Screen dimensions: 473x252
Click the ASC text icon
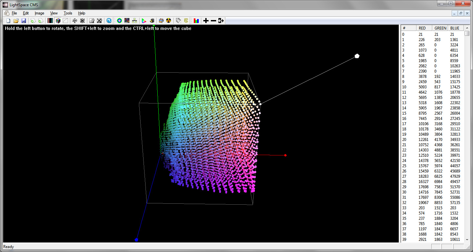[186, 21]
